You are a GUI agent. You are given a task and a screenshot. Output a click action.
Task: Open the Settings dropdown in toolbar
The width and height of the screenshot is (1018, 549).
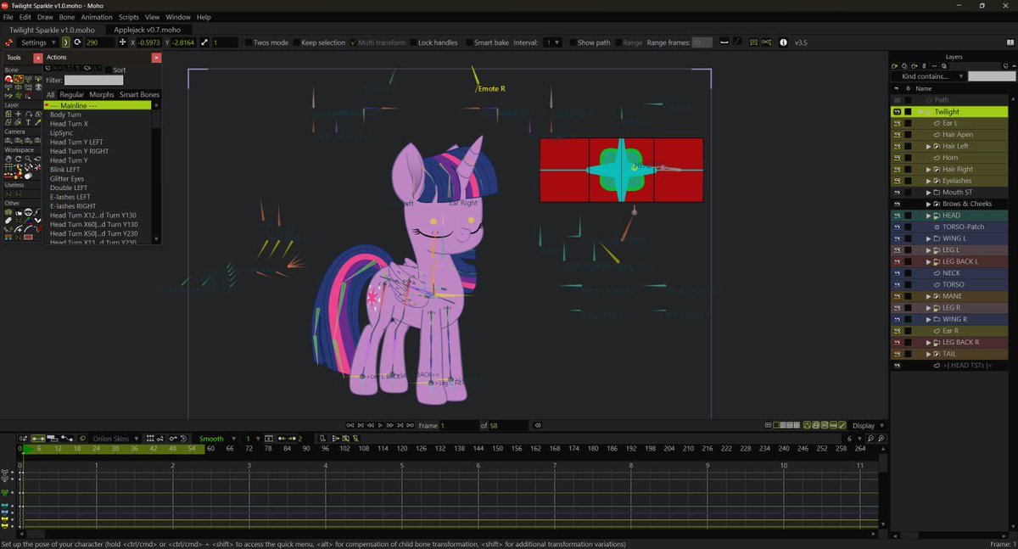coord(37,42)
